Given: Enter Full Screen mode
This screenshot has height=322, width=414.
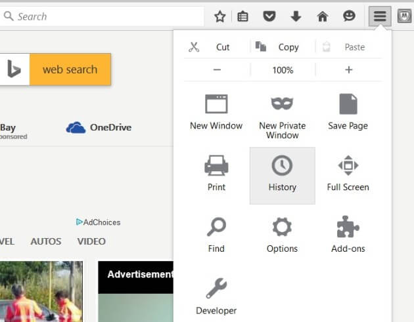Looking at the screenshot, I should coord(348,174).
